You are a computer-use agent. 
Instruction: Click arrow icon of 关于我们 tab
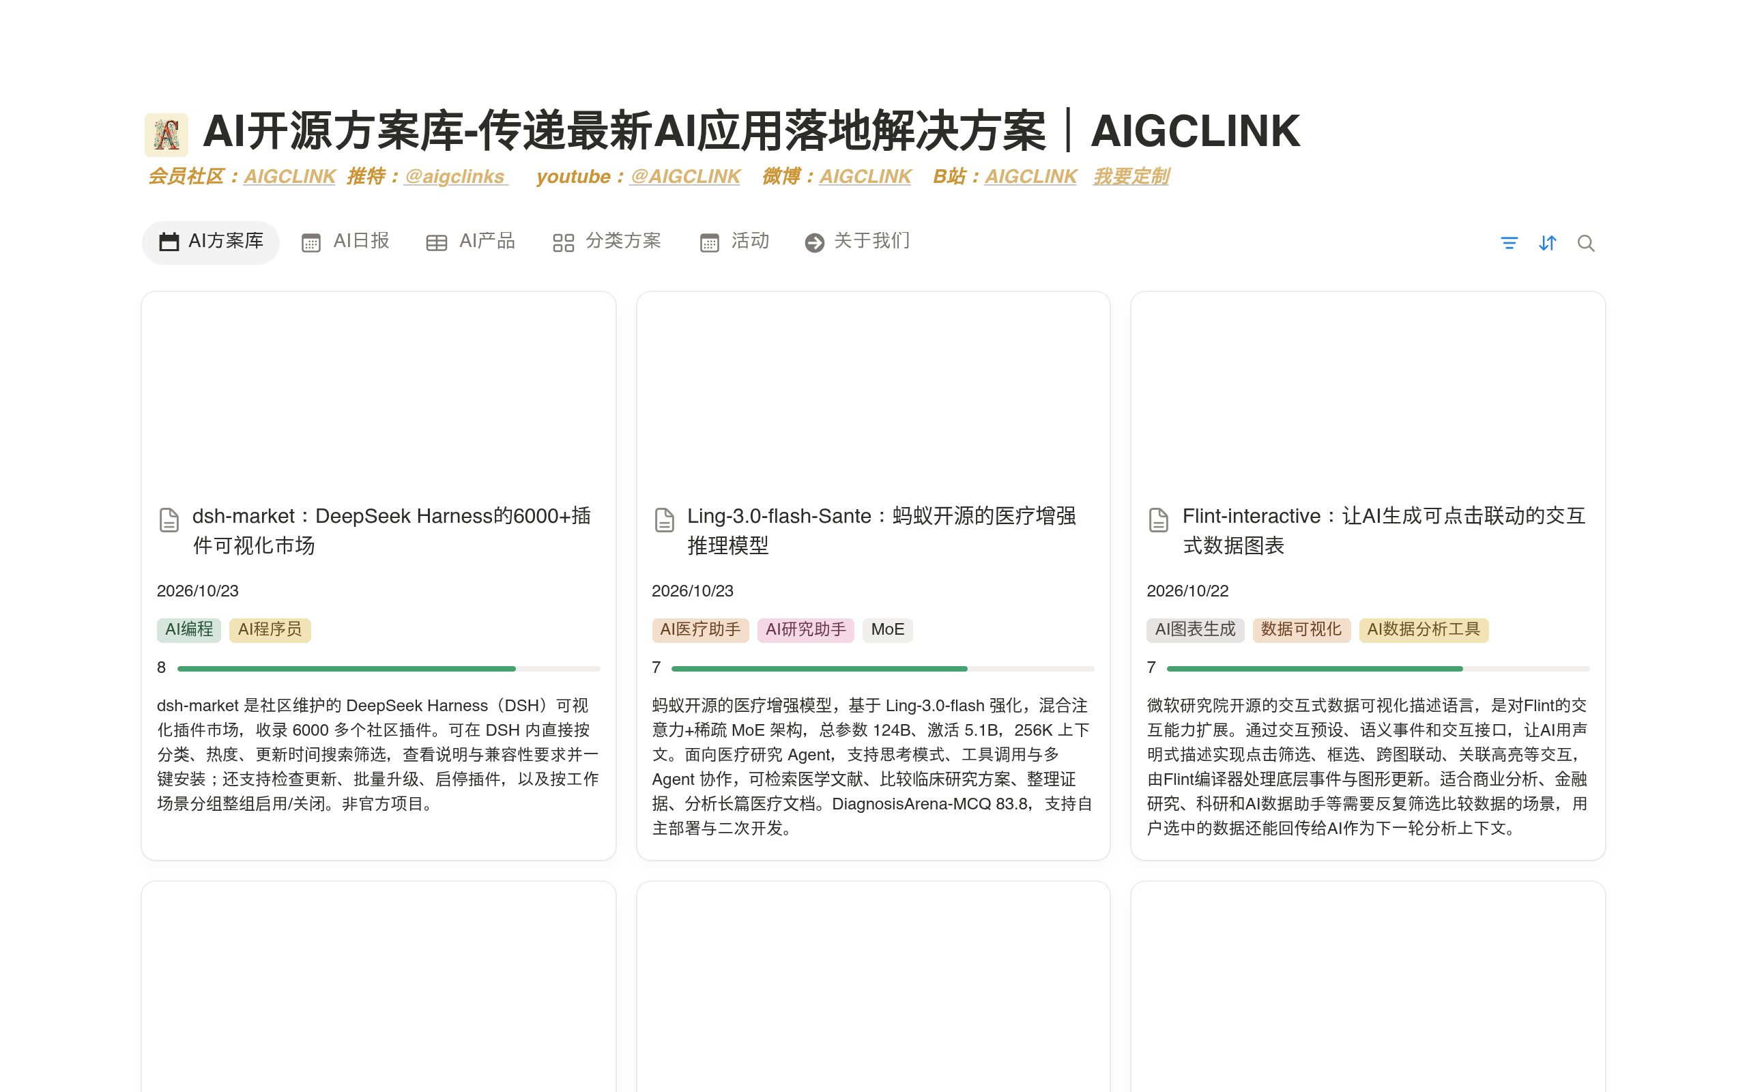[x=814, y=243]
